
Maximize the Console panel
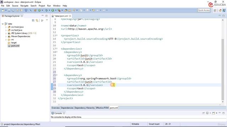tap(223, 113)
